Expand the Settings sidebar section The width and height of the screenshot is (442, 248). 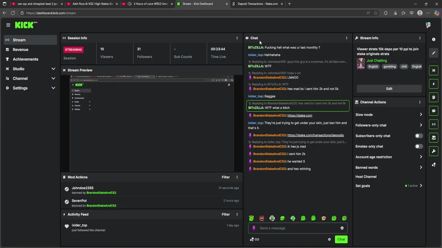coord(53,88)
